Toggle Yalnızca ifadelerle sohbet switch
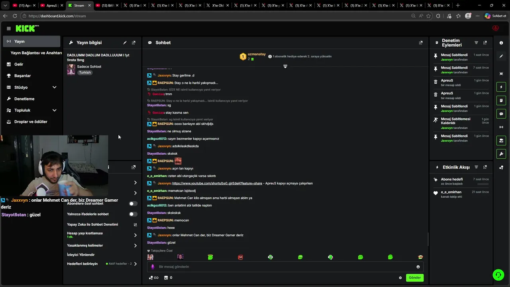The image size is (510, 287). 133,214
